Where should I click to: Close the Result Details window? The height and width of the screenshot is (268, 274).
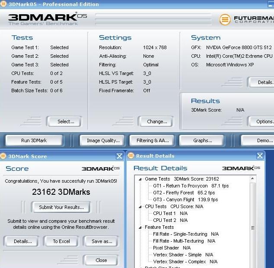[x=260, y=156]
